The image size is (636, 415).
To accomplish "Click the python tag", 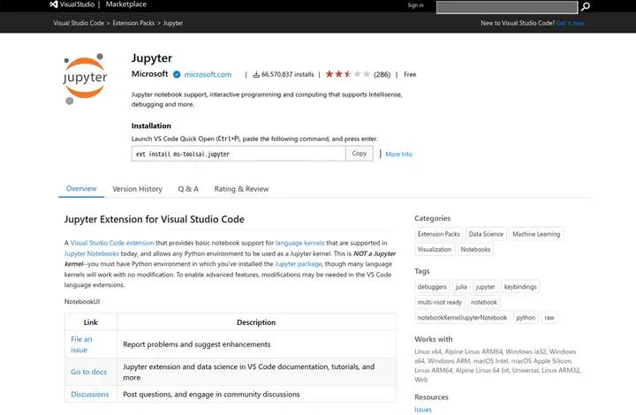I will pyautogui.click(x=526, y=317).
